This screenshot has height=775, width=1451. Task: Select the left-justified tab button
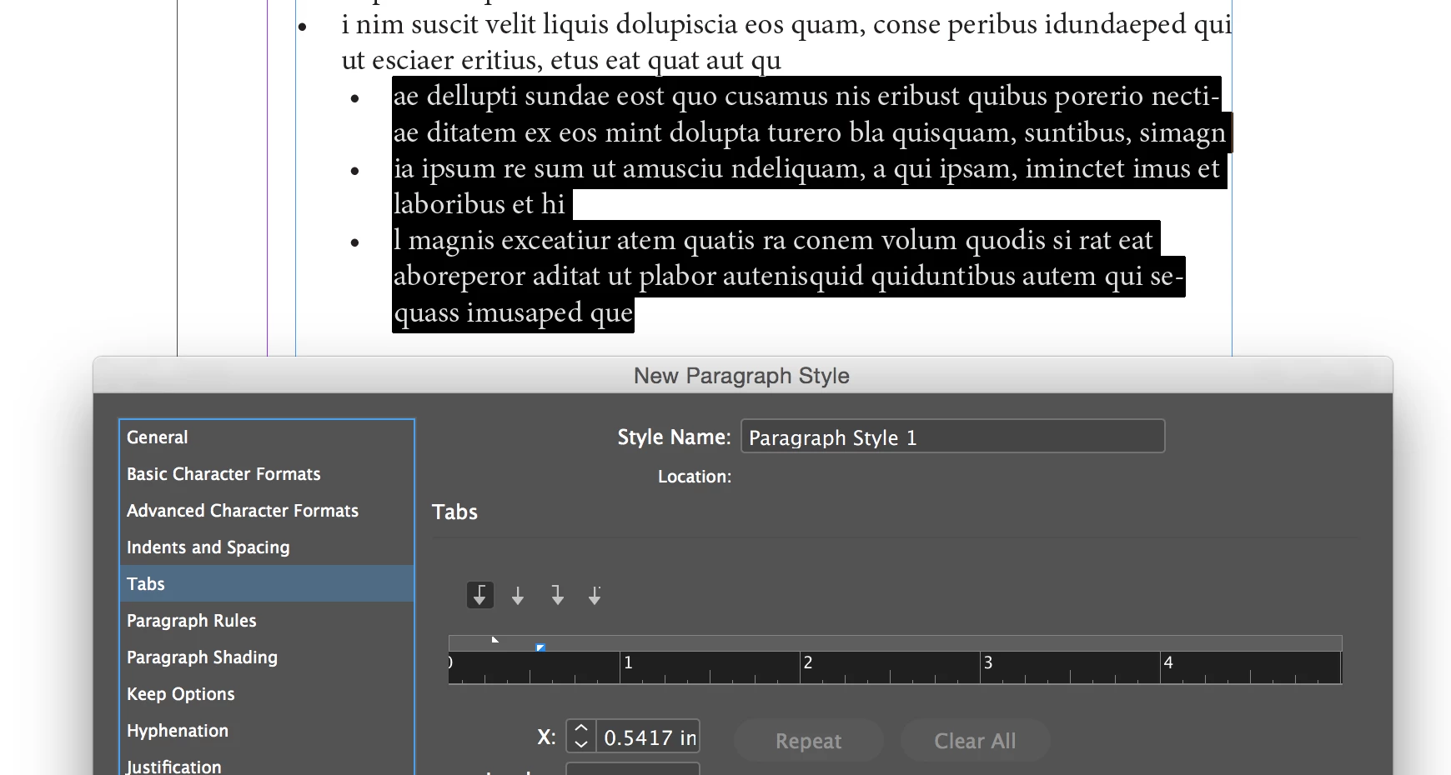coord(479,595)
